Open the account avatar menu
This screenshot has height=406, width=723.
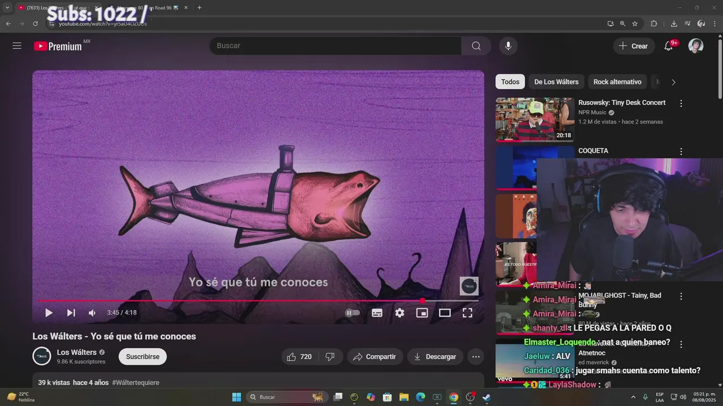[696, 46]
